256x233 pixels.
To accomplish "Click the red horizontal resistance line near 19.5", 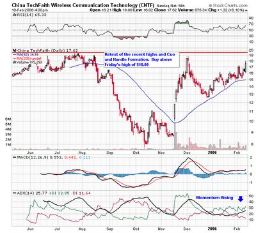I will click(130, 52).
